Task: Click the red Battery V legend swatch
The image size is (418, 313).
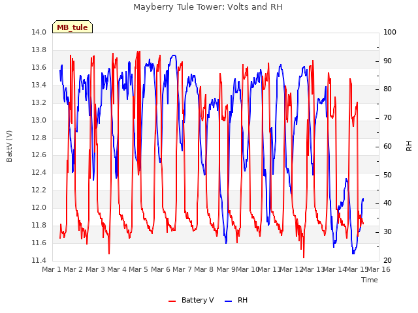Action: (172, 301)
